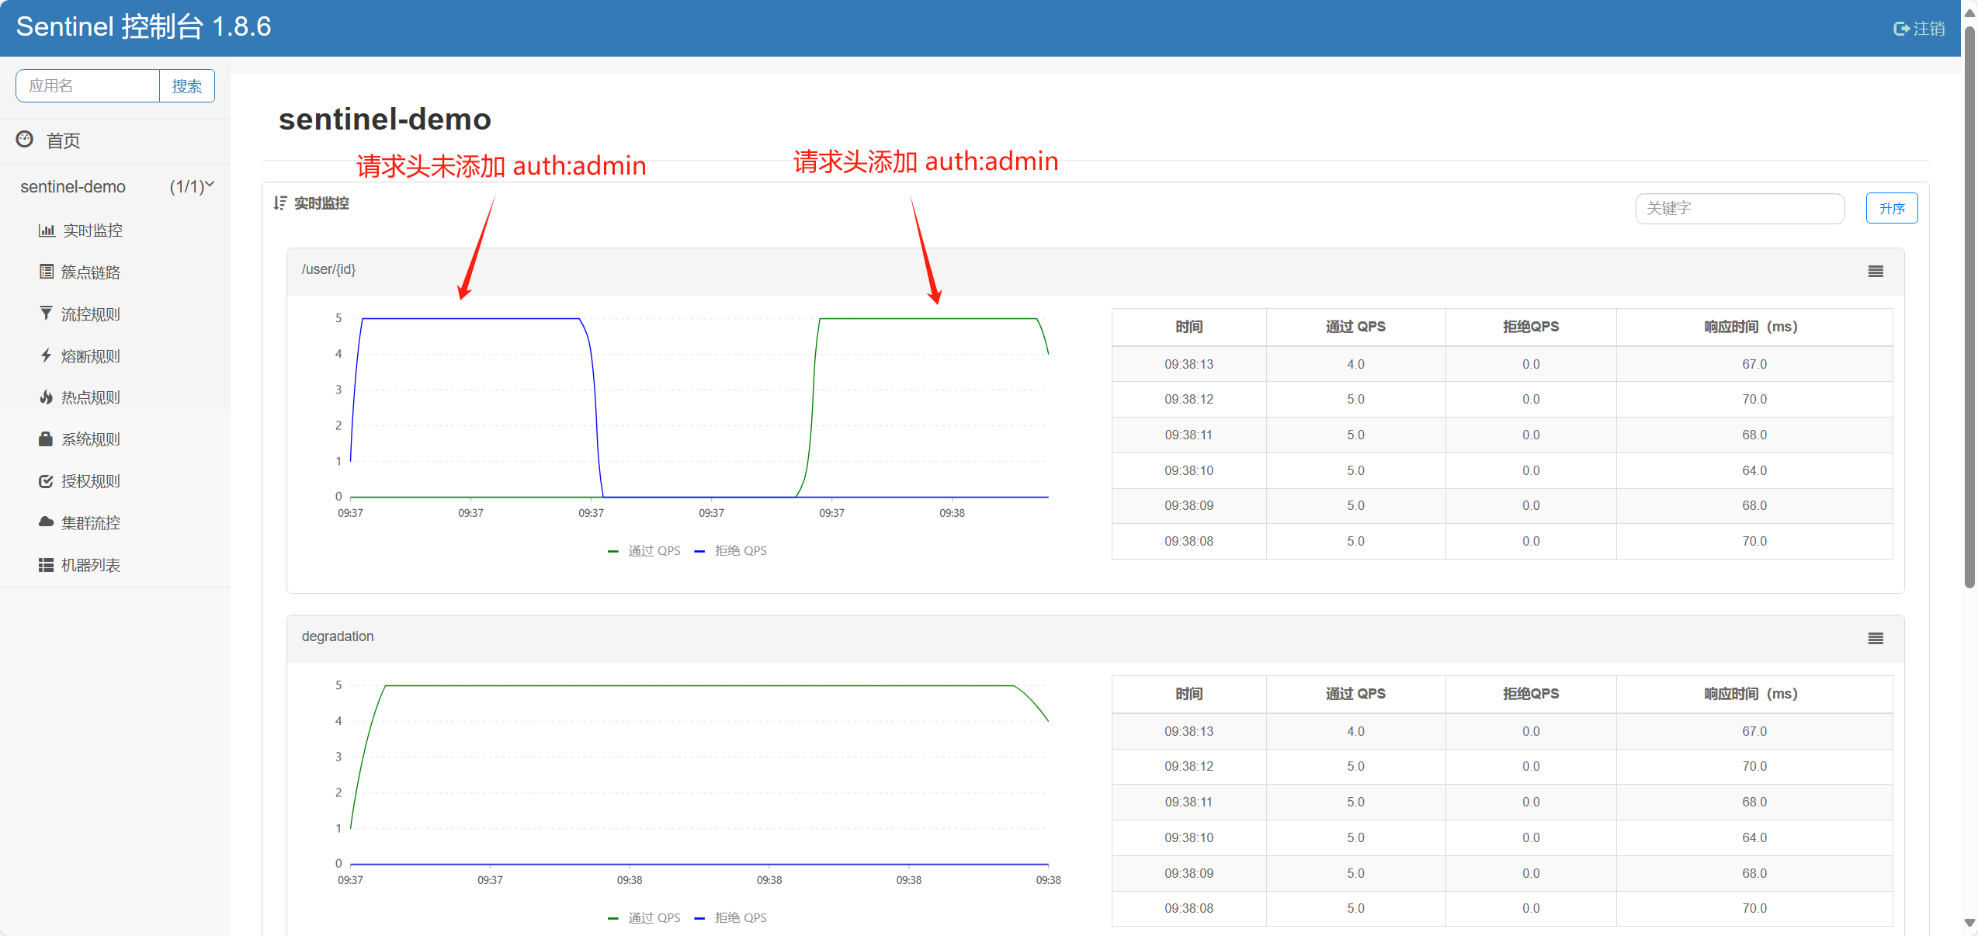Screen dimensions: 1978x936
Task: Open the /user/{id} panel hamburger menu
Action: click(x=1875, y=272)
